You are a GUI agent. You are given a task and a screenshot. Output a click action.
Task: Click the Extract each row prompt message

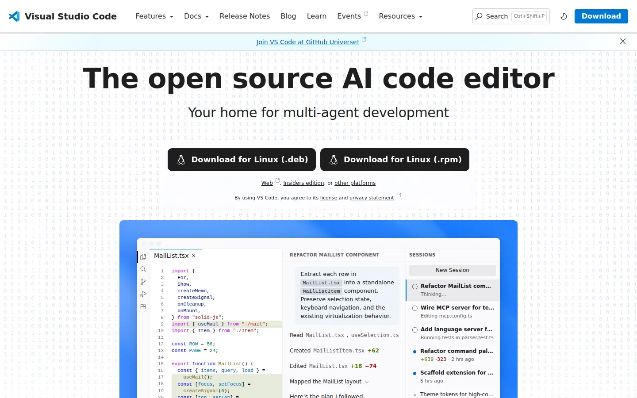(347, 295)
